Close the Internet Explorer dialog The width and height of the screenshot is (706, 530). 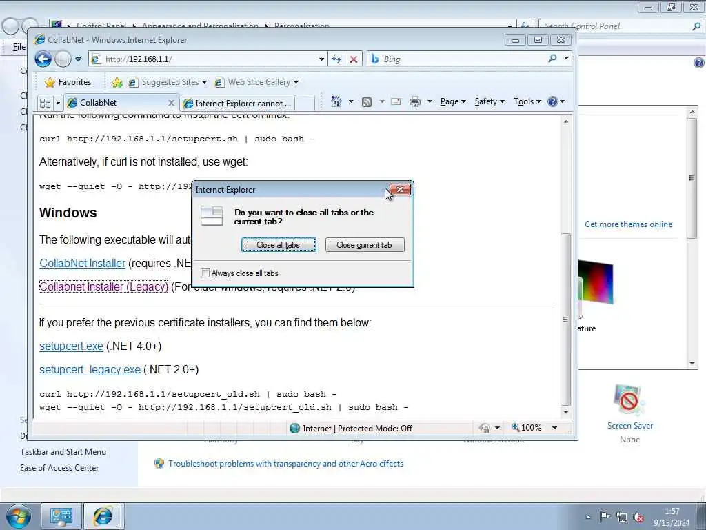pyautogui.click(x=400, y=189)
